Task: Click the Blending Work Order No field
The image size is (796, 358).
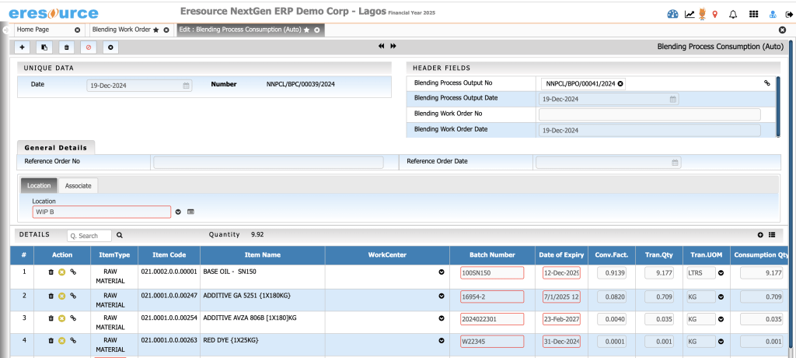Action: [649, 114]
